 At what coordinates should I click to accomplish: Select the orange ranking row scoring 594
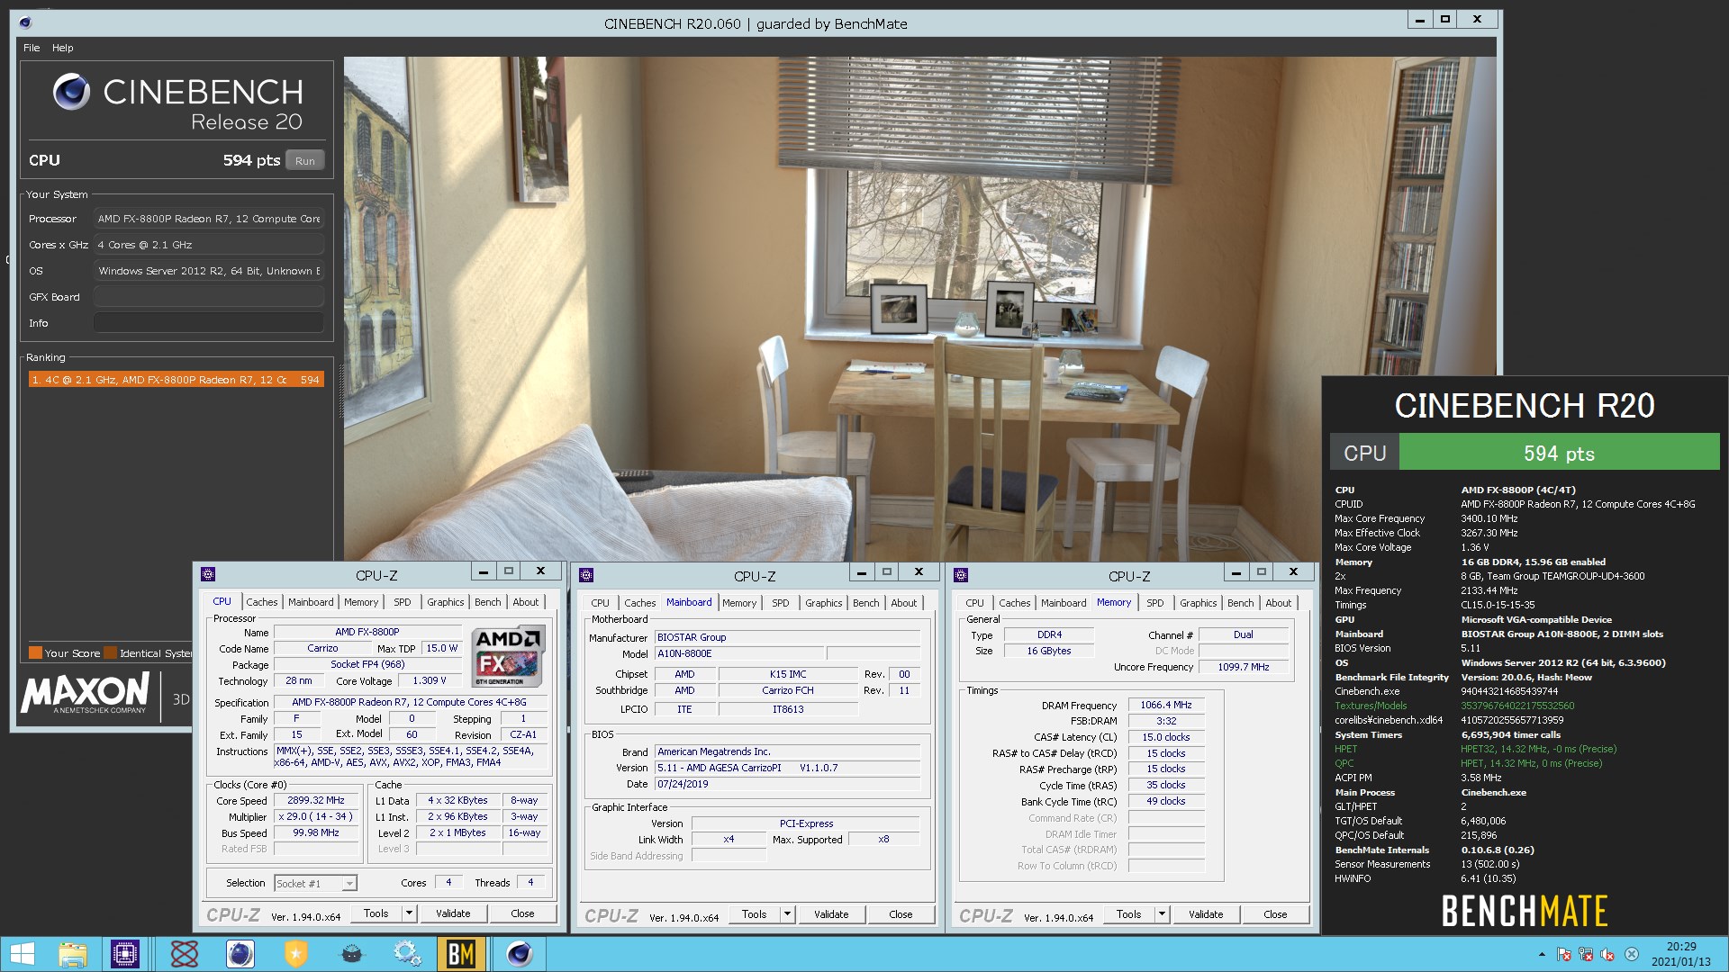coord(176,380)
